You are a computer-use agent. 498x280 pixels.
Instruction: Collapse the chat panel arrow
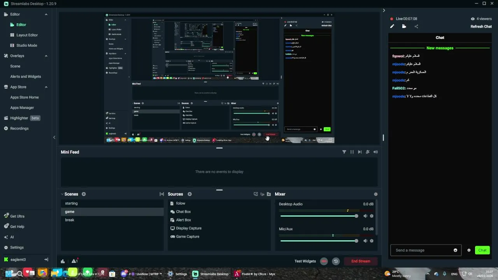(384, 10)
